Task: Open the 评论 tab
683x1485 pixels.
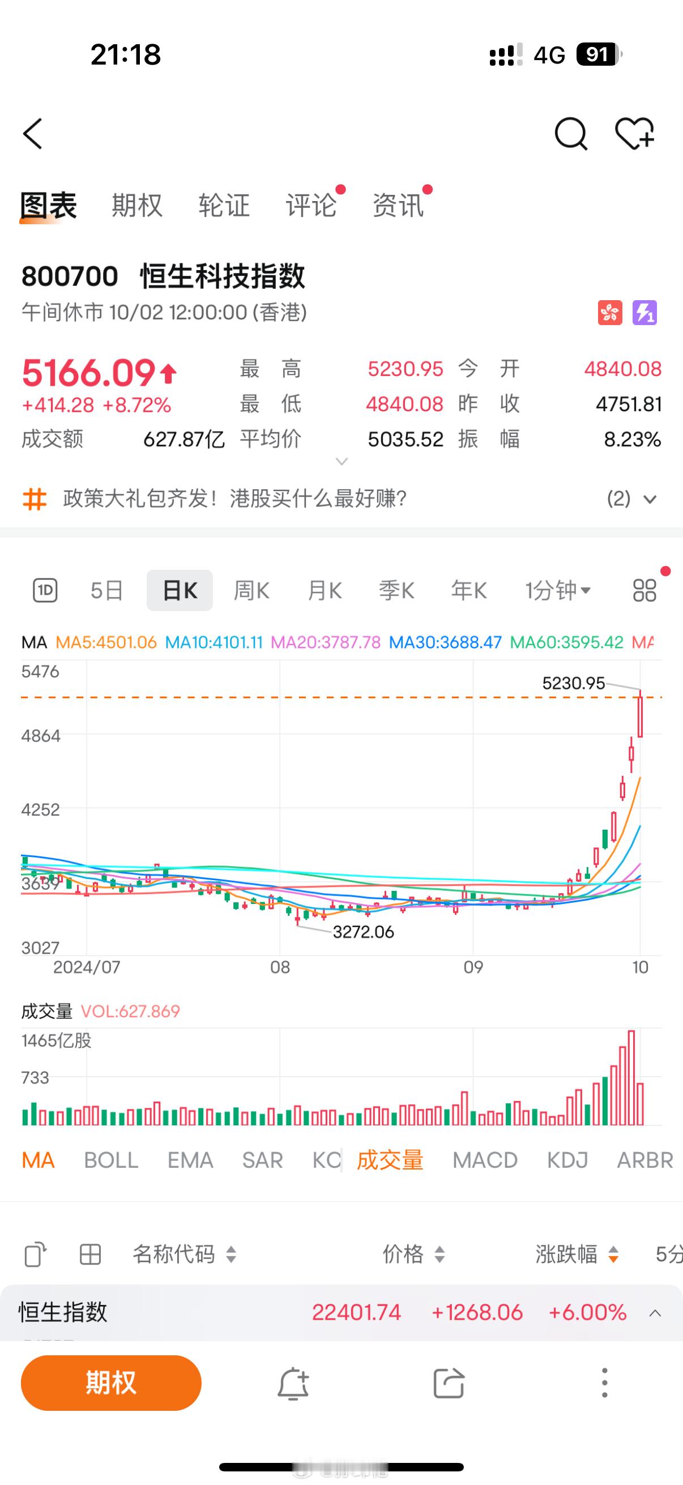Action: click(x=311, y=205)
